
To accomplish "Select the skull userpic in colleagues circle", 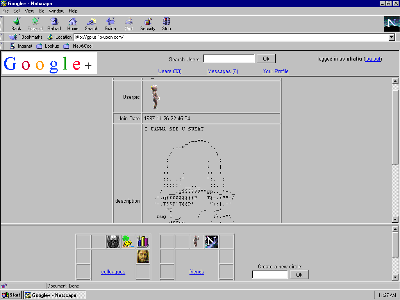I will click(113, 241).
